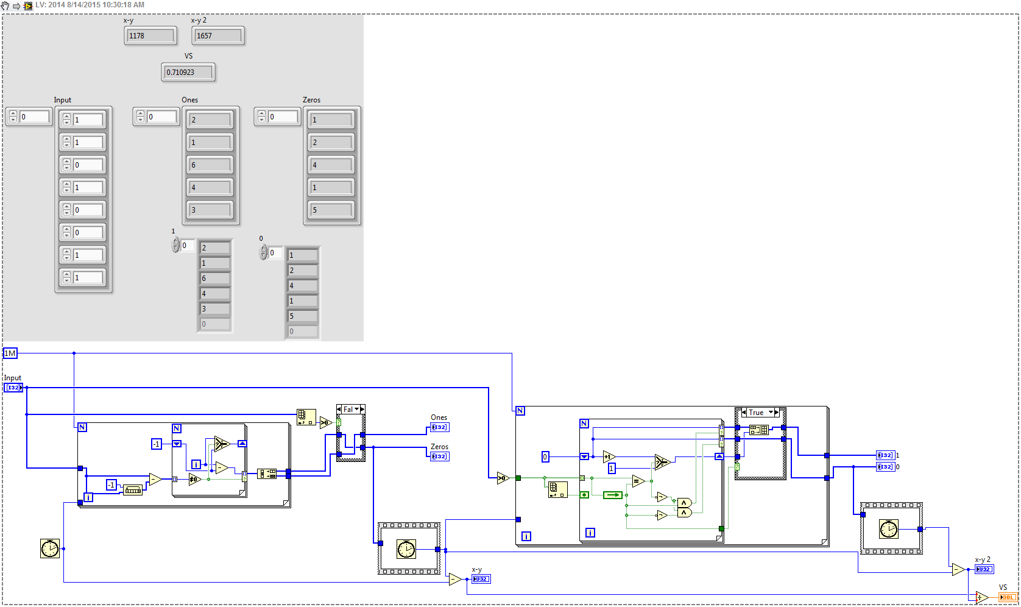Click the 1 constant under the Increment node
Image resolution: width=1021 pixels, height=607 pixels.
[x=612, y=468]
